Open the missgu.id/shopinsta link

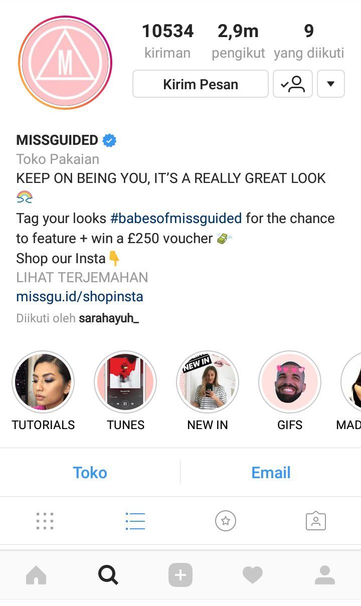click(80, 297)
